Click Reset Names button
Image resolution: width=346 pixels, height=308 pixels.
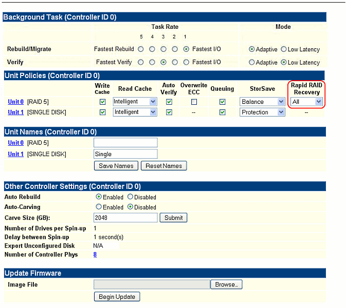163,166
